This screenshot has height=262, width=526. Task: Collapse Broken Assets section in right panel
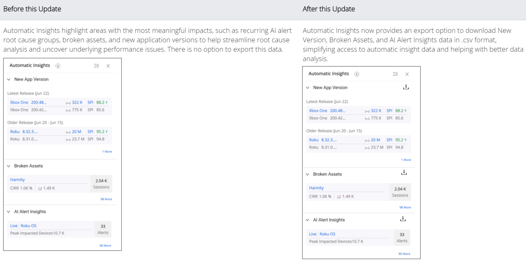(x=307, y=174)
